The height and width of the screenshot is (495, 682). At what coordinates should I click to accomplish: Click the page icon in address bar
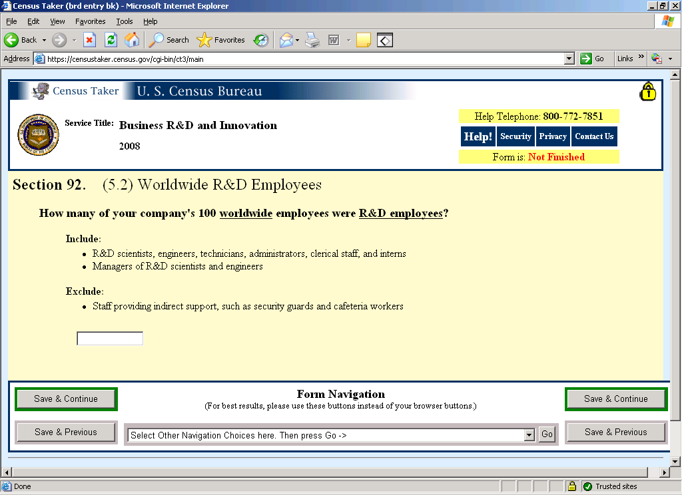[x=39, y=59]
